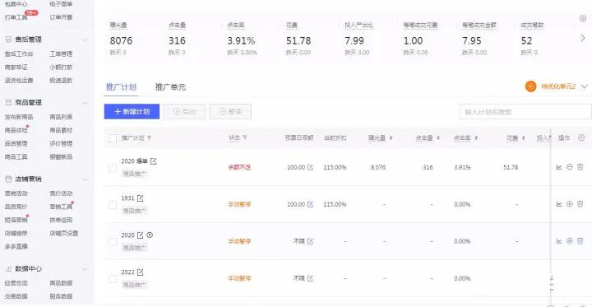Screen dimensions: 592x307
Task: Click the 新建计划 button
Action: [x=132, y=112]
